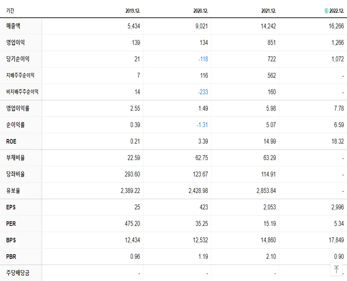
Task: Click the 순이익률 row label
Action: [x=15, y=125]
